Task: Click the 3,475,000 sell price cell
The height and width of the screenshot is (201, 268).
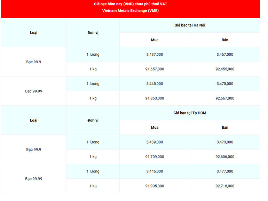Action: coord(225,84)
